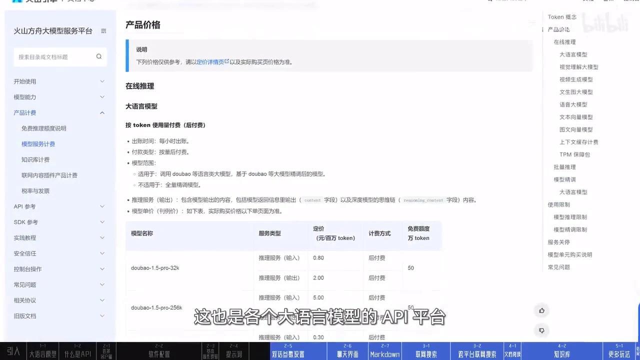Image resolution: width=640 pixels, height=360 pixels.
Task: Collapse sidebar using the menu icon beside 火山方舟大模型服务平台
Action: click(x=103, y=31)
